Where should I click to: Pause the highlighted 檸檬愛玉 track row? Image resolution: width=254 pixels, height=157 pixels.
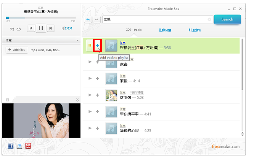pos(90,45)
